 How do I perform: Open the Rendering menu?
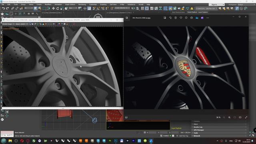click(x=82, y=4)
